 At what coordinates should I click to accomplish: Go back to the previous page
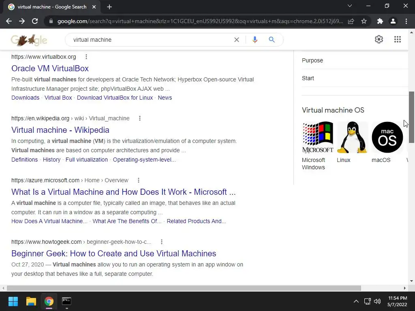coord(9,21)
